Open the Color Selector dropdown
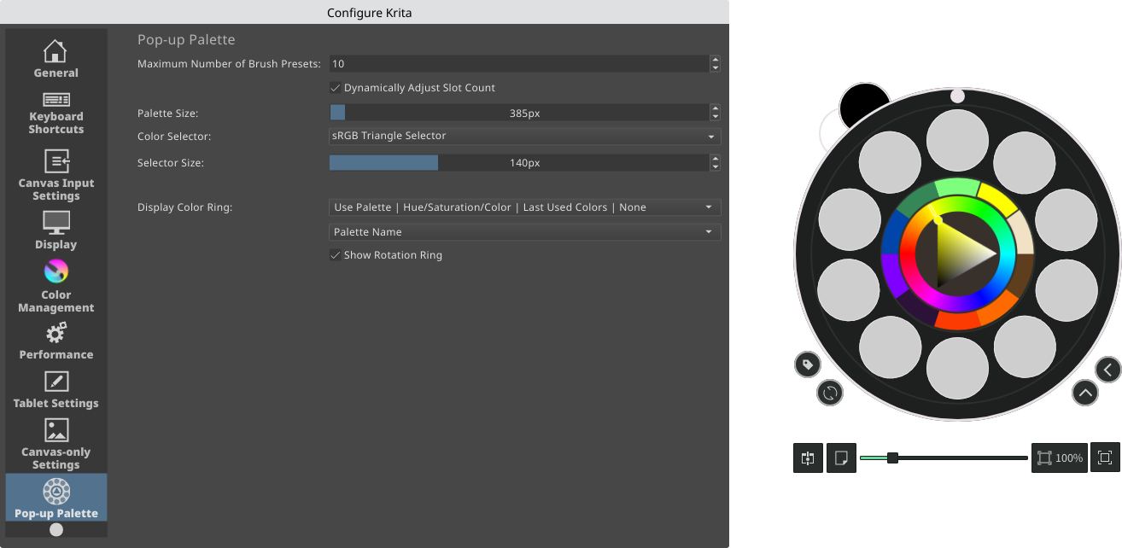Image resolution: width=1122 pixels, height=548 pixels. [525, 136]
